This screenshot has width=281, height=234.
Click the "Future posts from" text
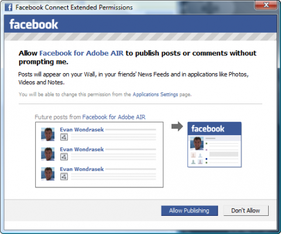click(57, 117)
